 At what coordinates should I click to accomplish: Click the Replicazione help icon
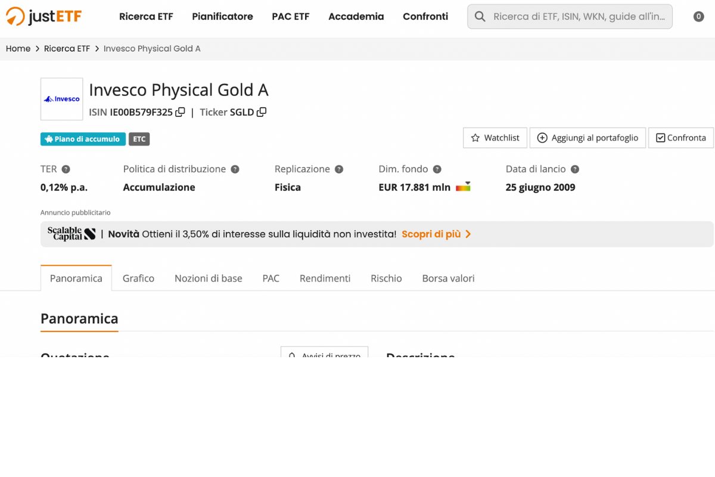pos(339,169)
